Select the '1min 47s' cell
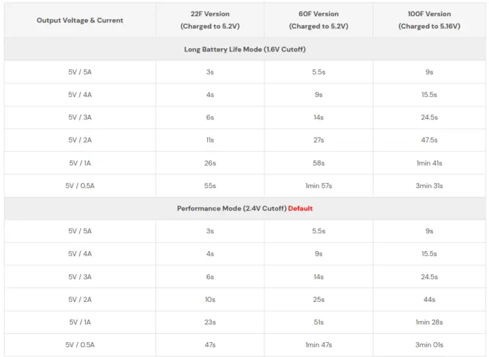The height and width of the screenshot is (357, 489). pyautogui.click(x=319, y=345)
